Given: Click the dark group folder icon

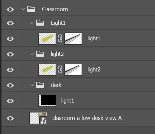Looking at the screenshot, I should [x=40, y=85].
